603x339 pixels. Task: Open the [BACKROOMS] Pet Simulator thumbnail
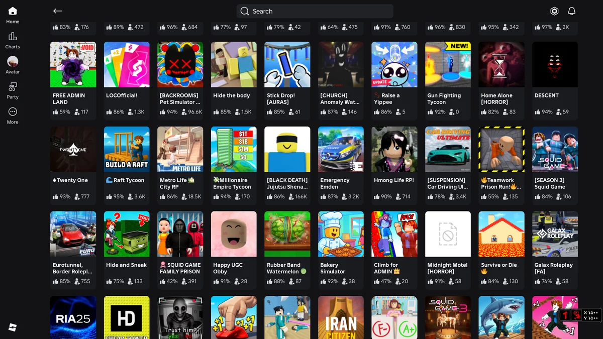point(180,64)
